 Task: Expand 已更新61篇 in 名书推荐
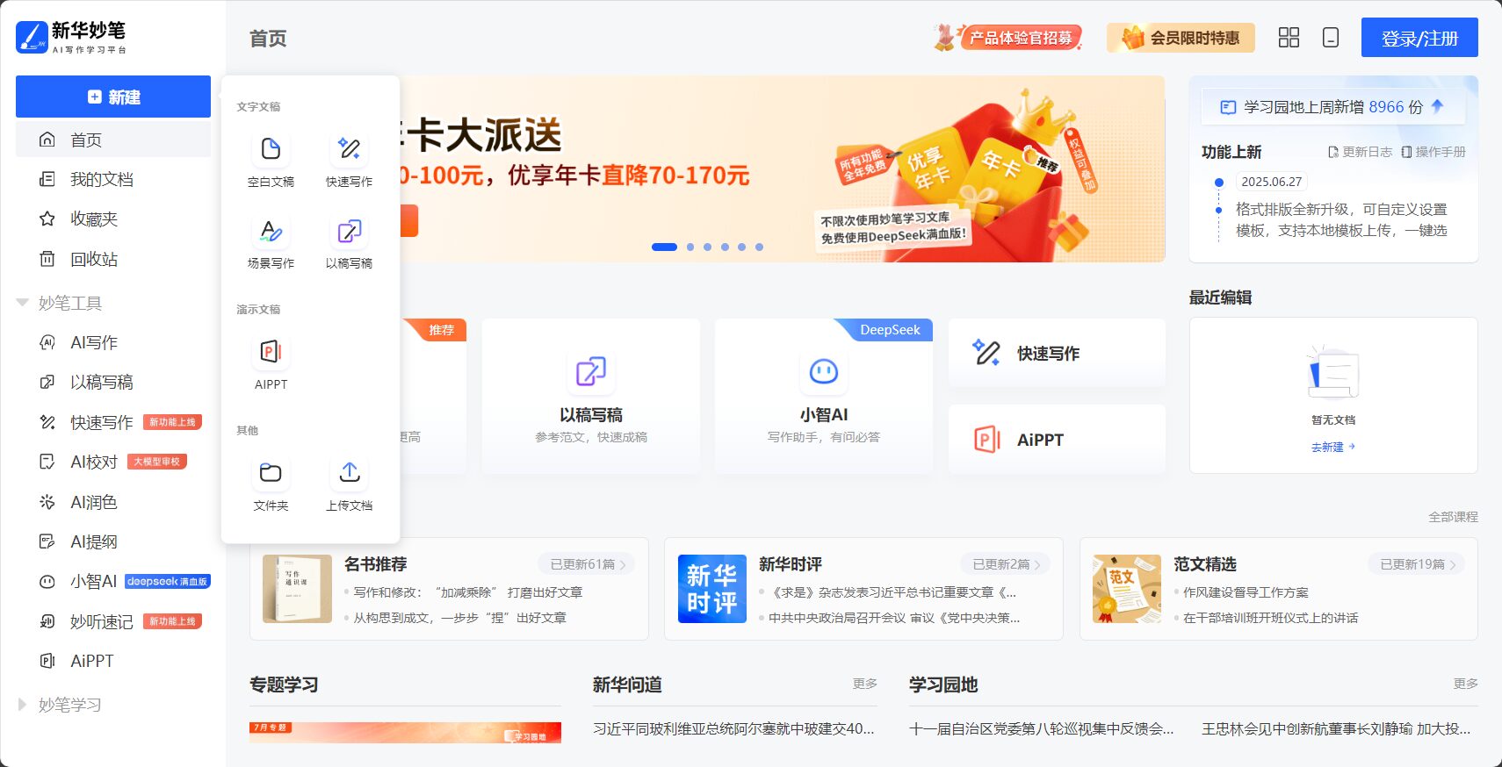tap(588, 564)
